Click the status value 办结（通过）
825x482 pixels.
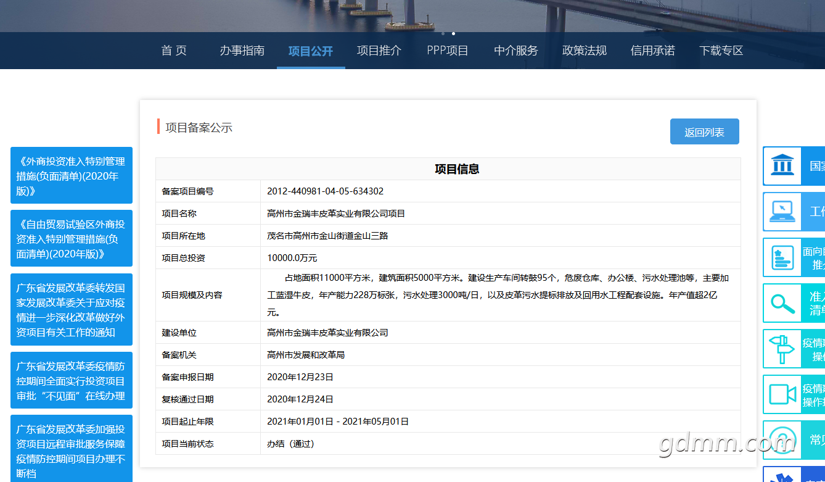coord(291,444)
